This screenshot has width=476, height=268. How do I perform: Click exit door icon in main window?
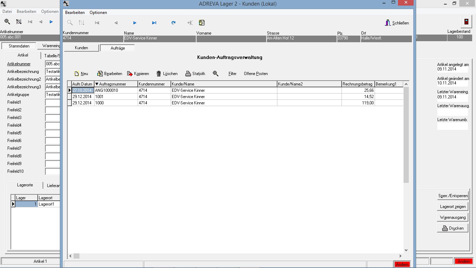coord(466,21)
